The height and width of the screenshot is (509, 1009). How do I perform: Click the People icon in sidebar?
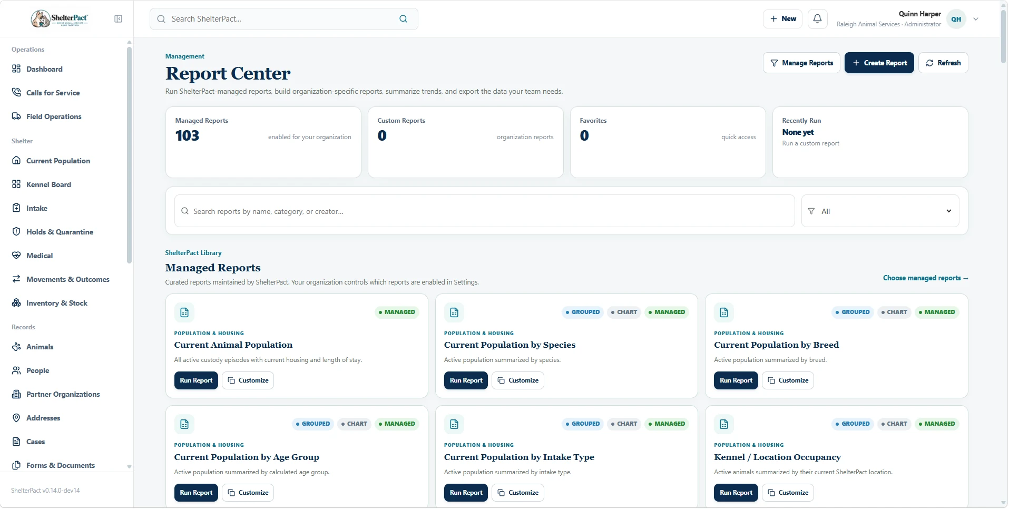pyautogui.click(x=16, y=370)
